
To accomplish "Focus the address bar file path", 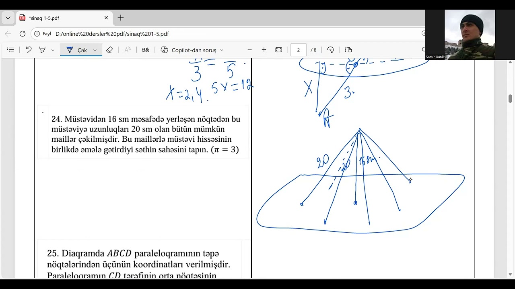I will coord(112,34).
